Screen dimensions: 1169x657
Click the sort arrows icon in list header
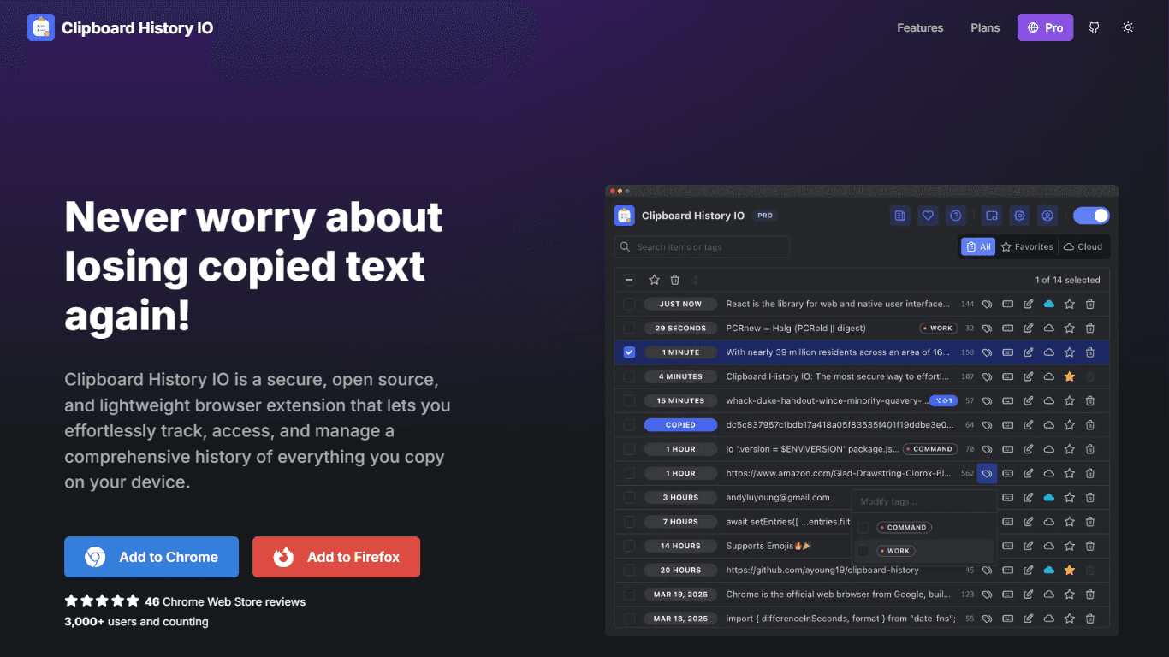pos(695,280)
